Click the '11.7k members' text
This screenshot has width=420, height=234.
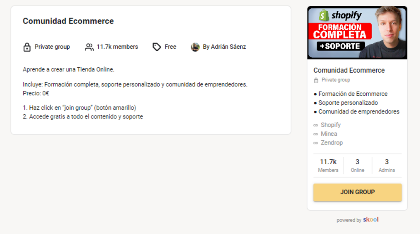coord(117,47)
